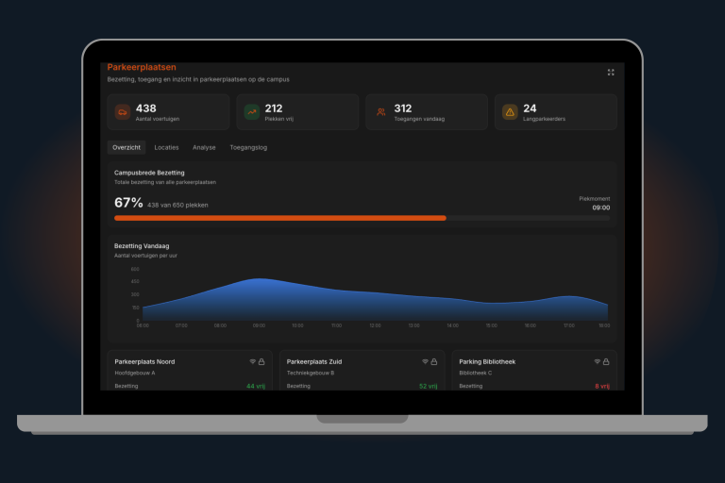Click the wifi icon on Parkeerplaats Noord

[252, 361]
